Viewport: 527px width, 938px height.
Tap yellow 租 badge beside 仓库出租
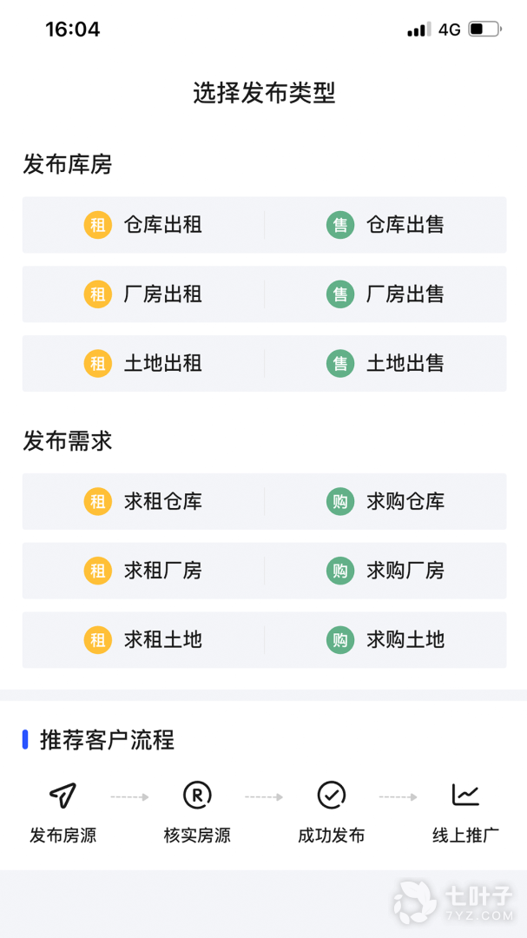(98, 225)
